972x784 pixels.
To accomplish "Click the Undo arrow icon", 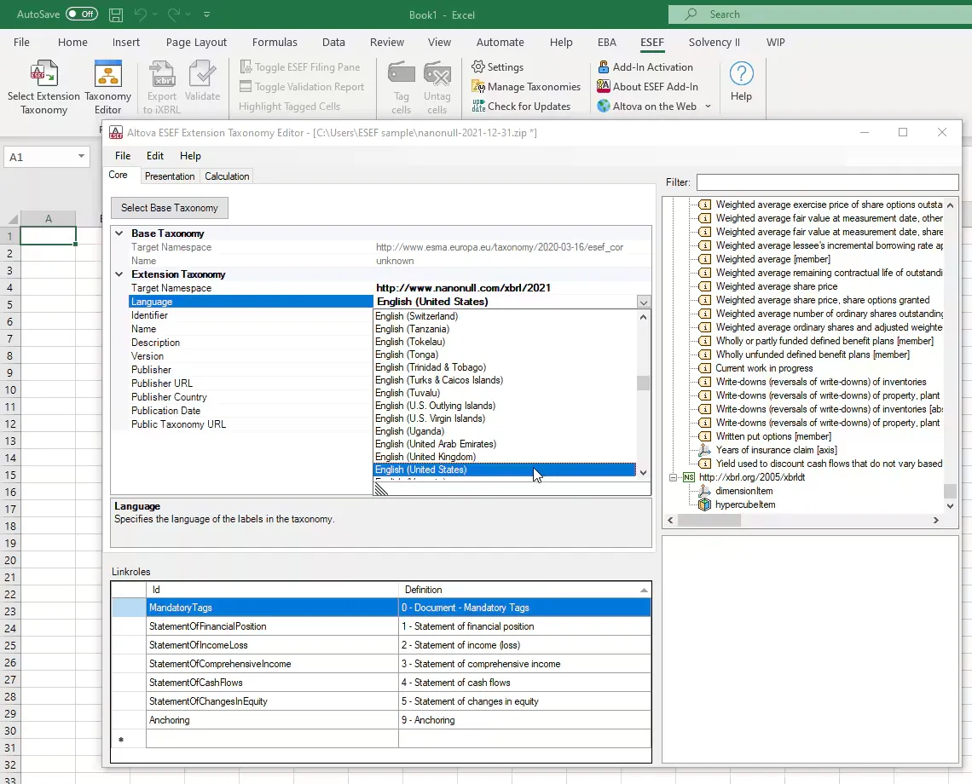I will (x=141, y=14).
